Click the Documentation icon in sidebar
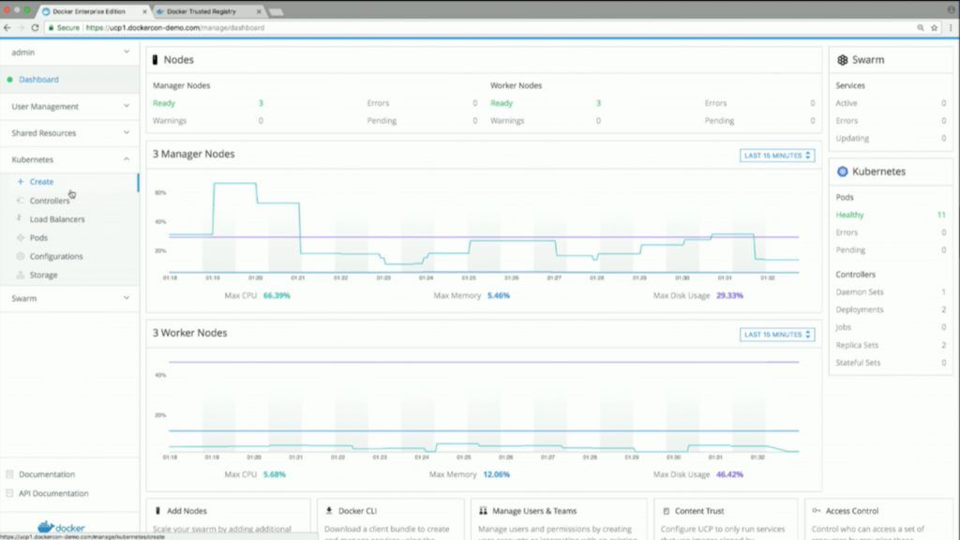 click(9, 474)
